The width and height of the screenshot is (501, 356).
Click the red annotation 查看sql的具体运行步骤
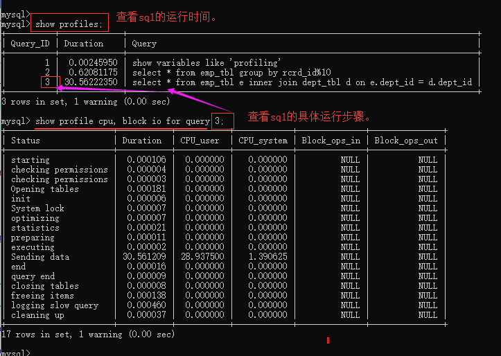point(309,117)
